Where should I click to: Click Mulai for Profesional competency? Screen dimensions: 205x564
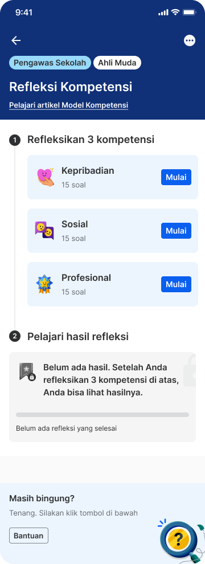tap(176, 284)
